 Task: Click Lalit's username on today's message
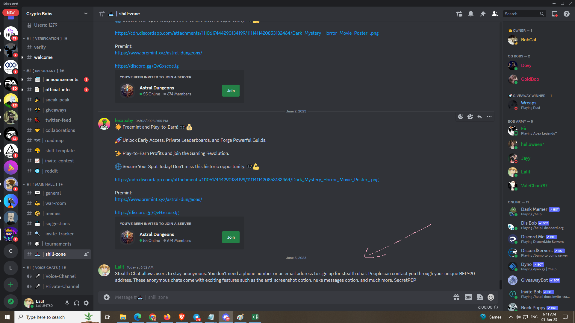click(x=119, y=267)
